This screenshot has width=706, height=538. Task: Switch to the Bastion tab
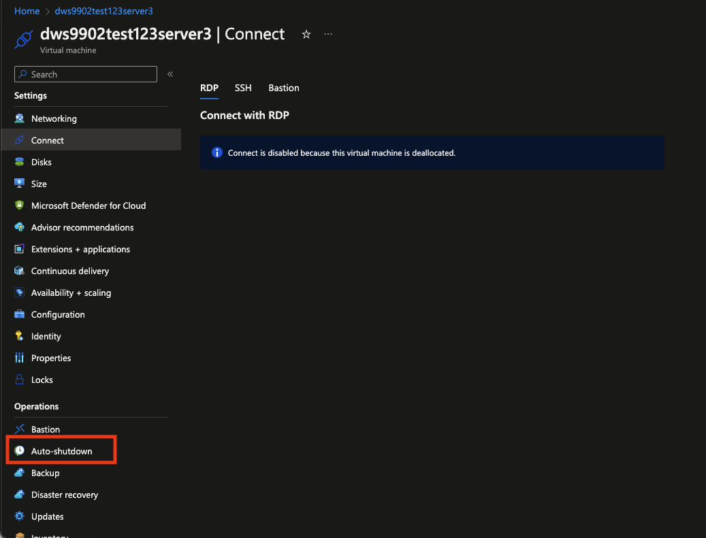point(284,88)
